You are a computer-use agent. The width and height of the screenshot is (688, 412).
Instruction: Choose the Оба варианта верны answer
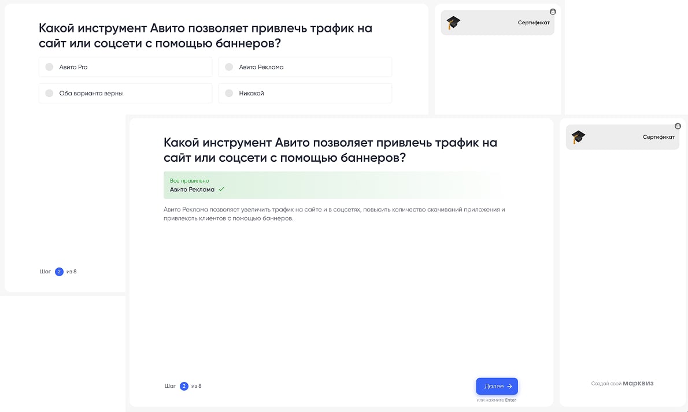pyautogui.click(x=125, y=94)
